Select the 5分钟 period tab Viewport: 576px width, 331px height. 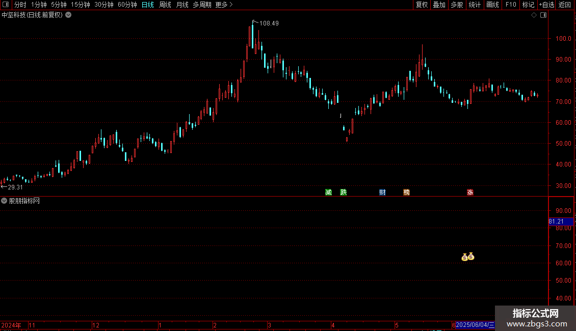pos(59,5)
